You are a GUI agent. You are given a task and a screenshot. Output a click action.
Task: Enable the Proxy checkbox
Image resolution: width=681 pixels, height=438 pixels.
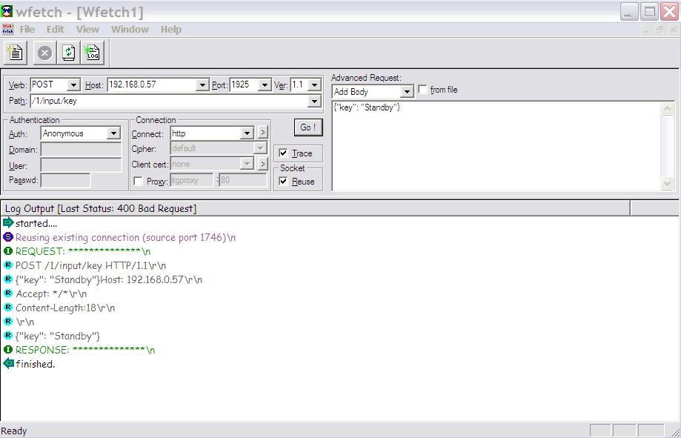point(138,181)
